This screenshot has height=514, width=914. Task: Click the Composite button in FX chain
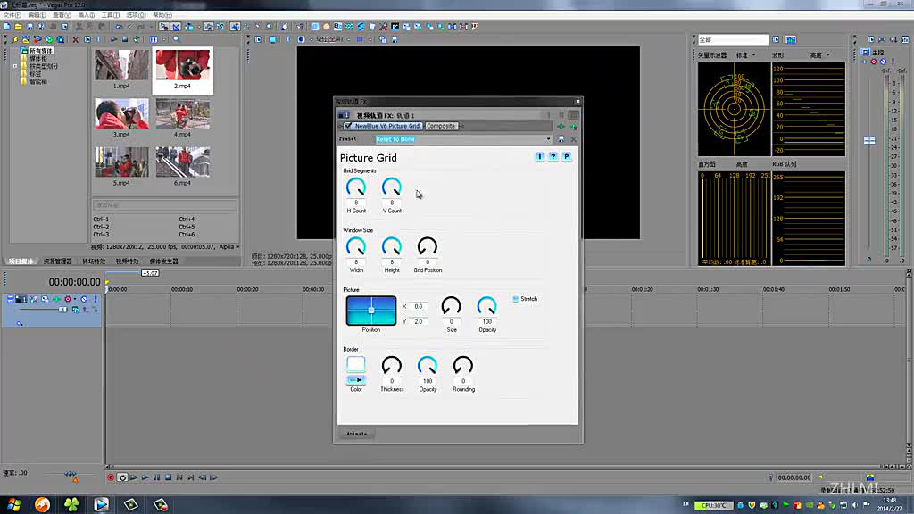[x=441, y=126]
